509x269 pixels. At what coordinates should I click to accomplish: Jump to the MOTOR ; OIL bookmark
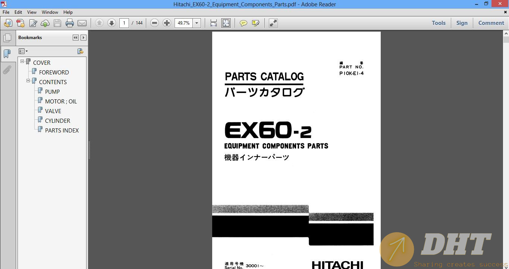61,101
